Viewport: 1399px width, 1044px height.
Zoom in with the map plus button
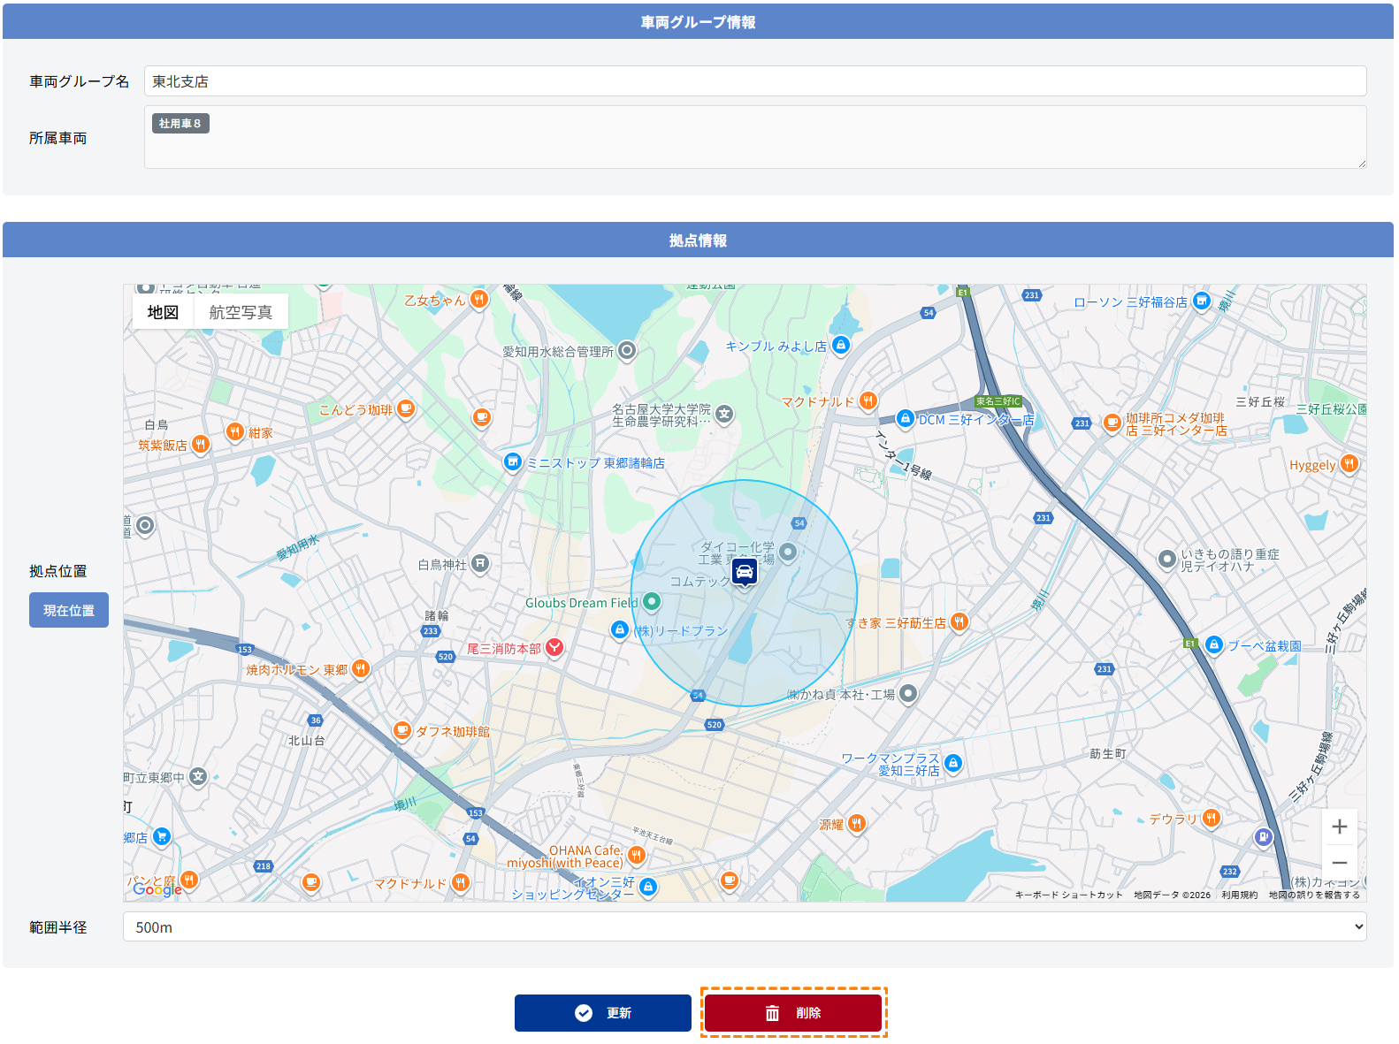[1339, 827]
